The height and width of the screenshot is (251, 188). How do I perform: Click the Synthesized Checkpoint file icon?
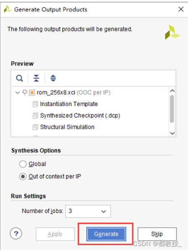pyautogui.click(x=35, y=115)
